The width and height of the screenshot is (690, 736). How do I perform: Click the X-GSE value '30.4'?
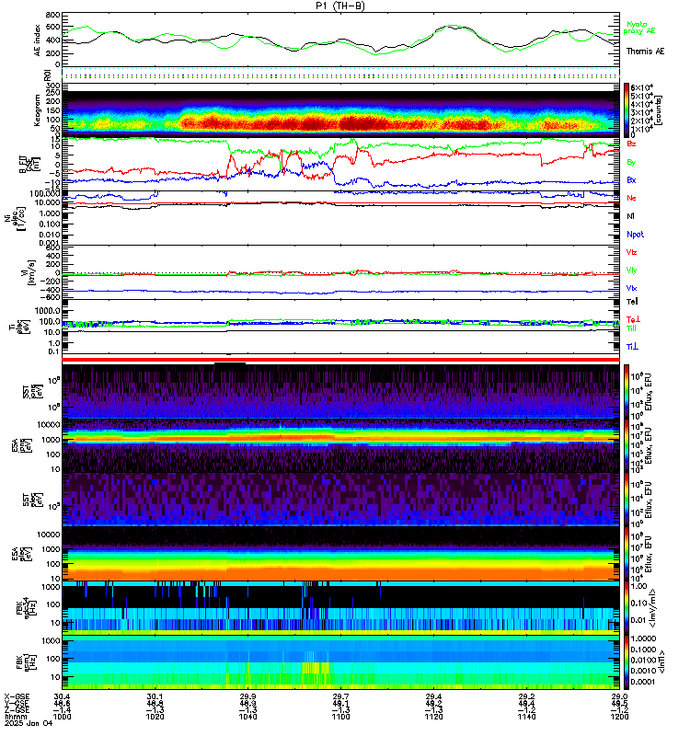click(x=62, y=696)
